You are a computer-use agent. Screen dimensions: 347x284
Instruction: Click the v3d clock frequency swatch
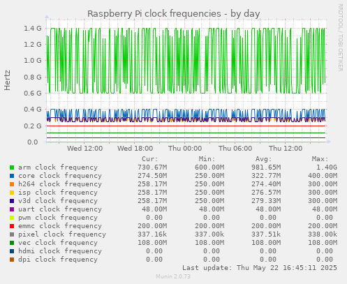tap(12, 201)
